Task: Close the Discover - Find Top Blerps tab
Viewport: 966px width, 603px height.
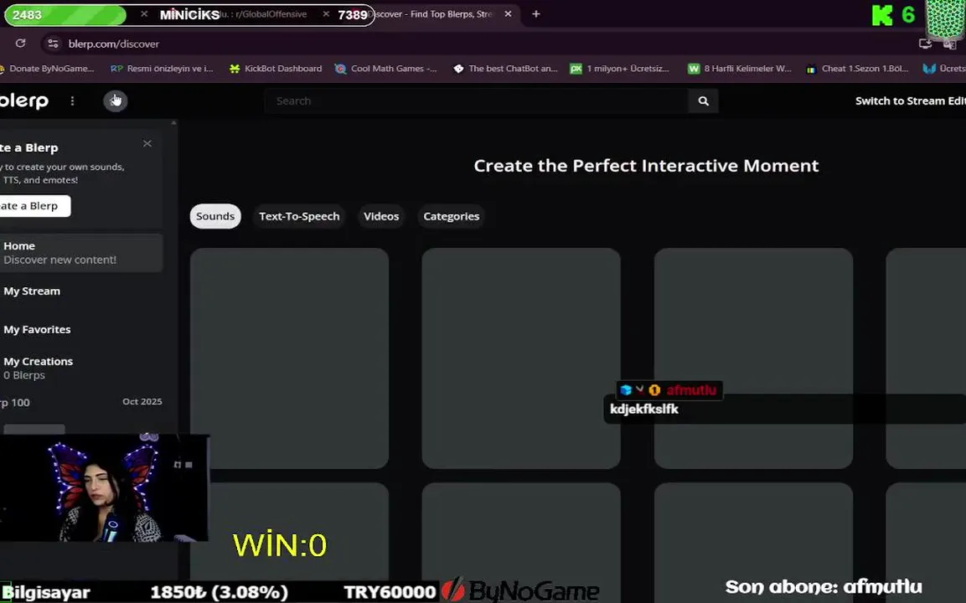Action: click(x=508, y=13)
